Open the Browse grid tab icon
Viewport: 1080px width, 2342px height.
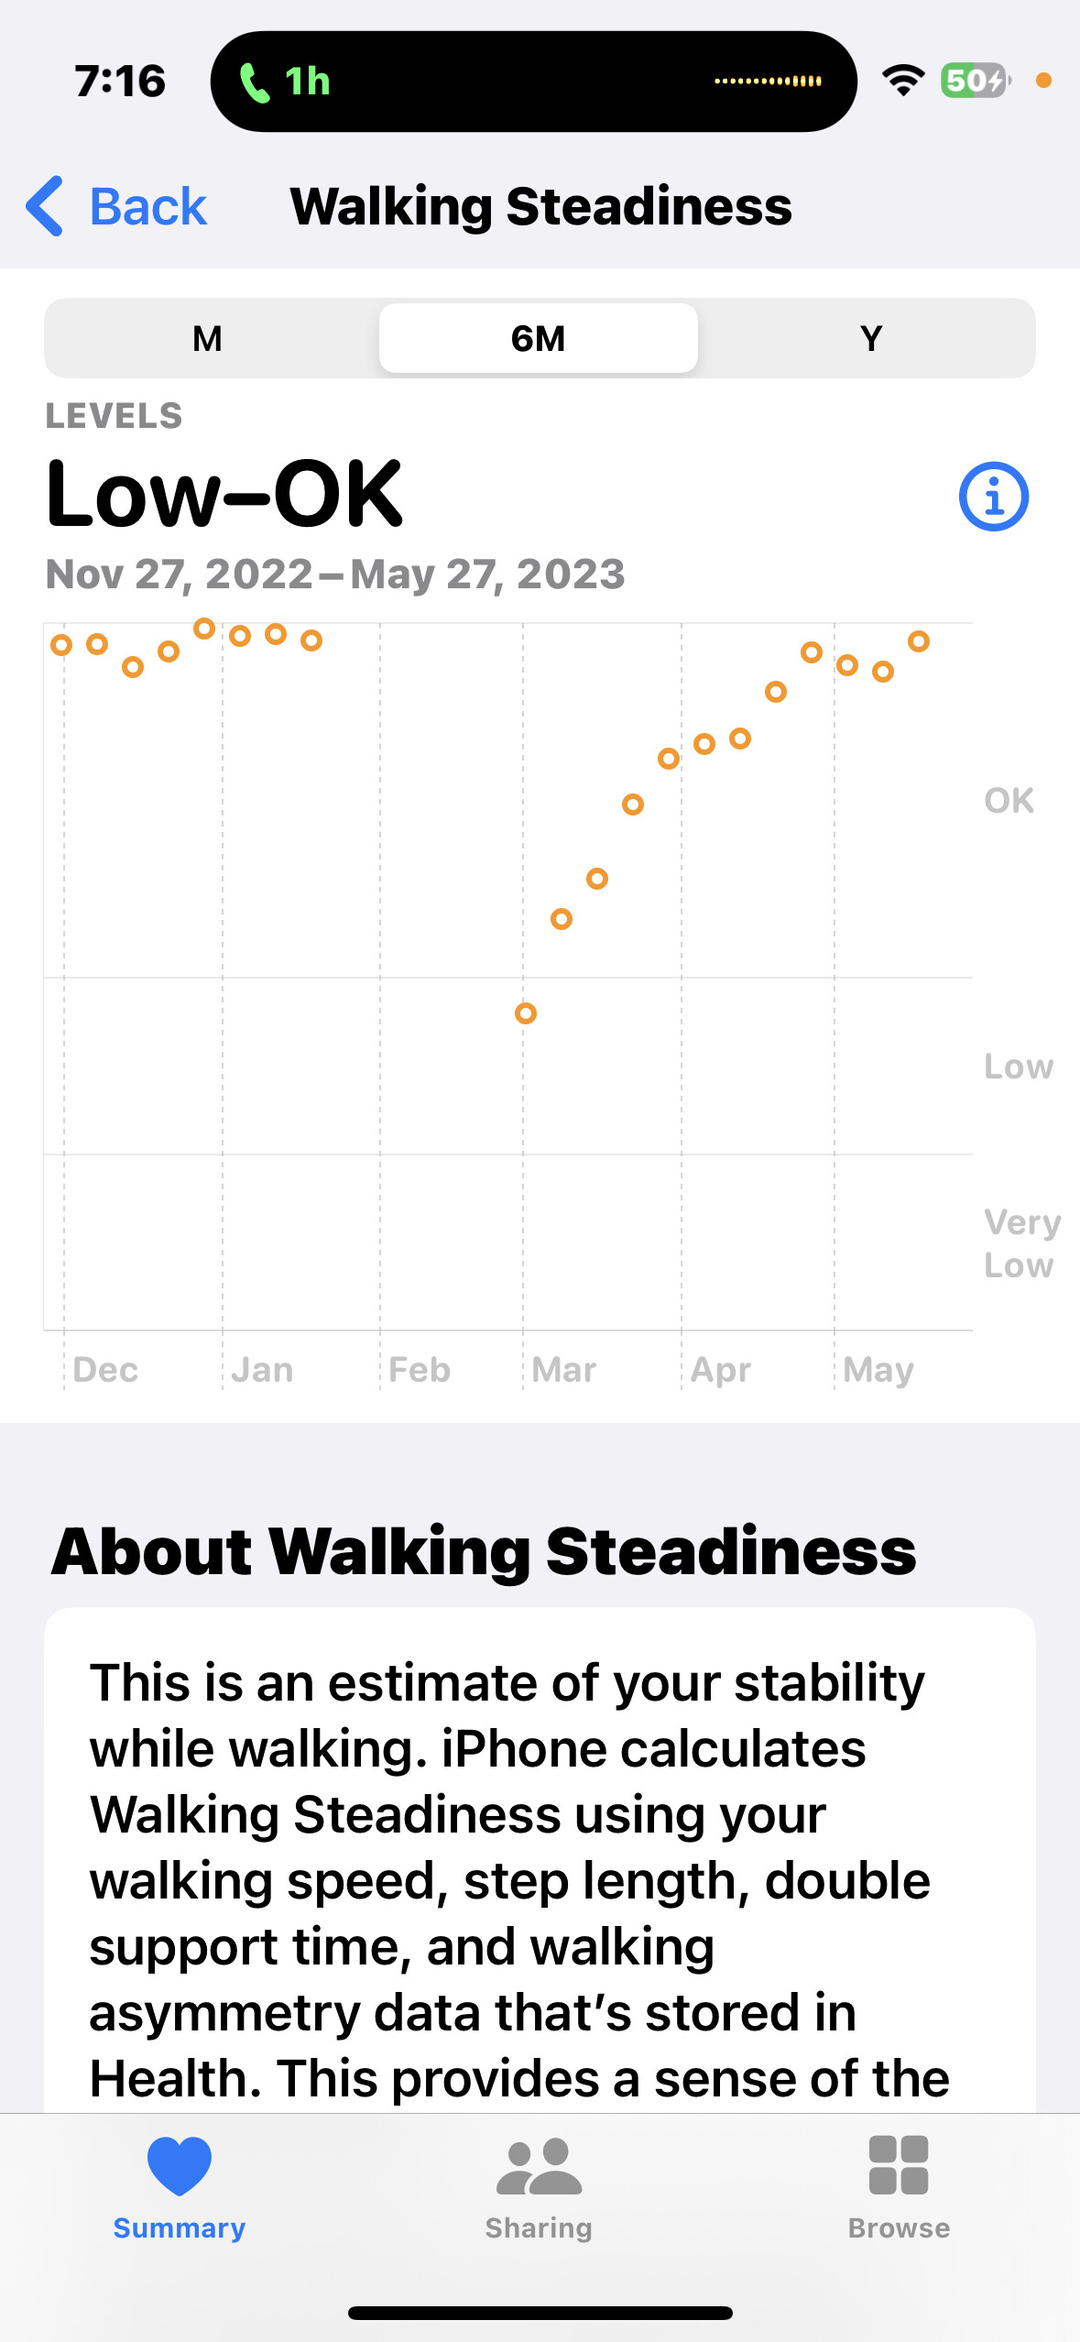[x=899, y=2166]
